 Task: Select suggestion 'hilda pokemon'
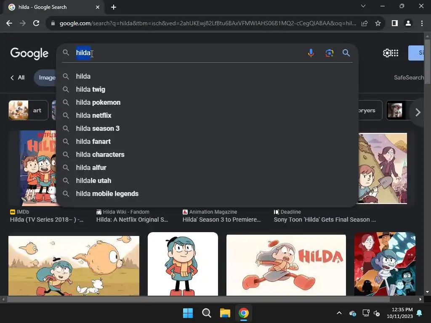coord(207,103)
